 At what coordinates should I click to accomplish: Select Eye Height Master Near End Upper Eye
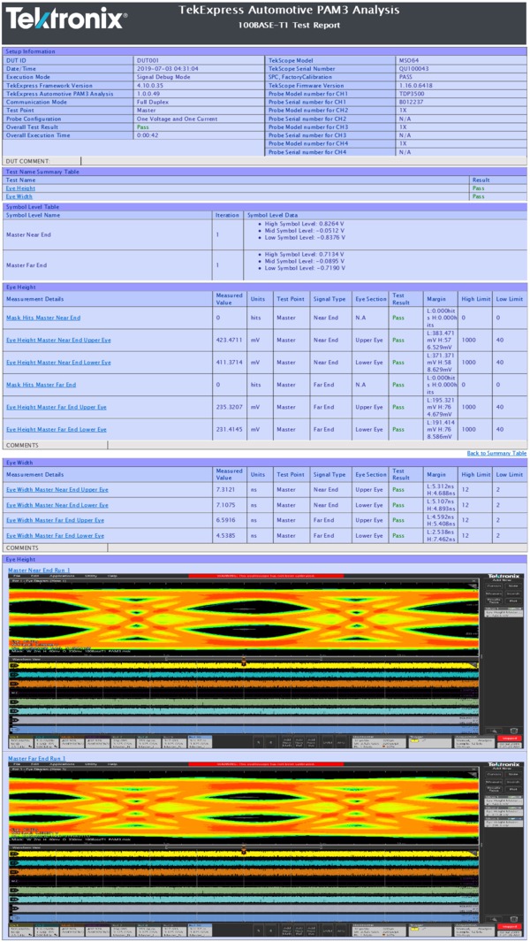58,340
